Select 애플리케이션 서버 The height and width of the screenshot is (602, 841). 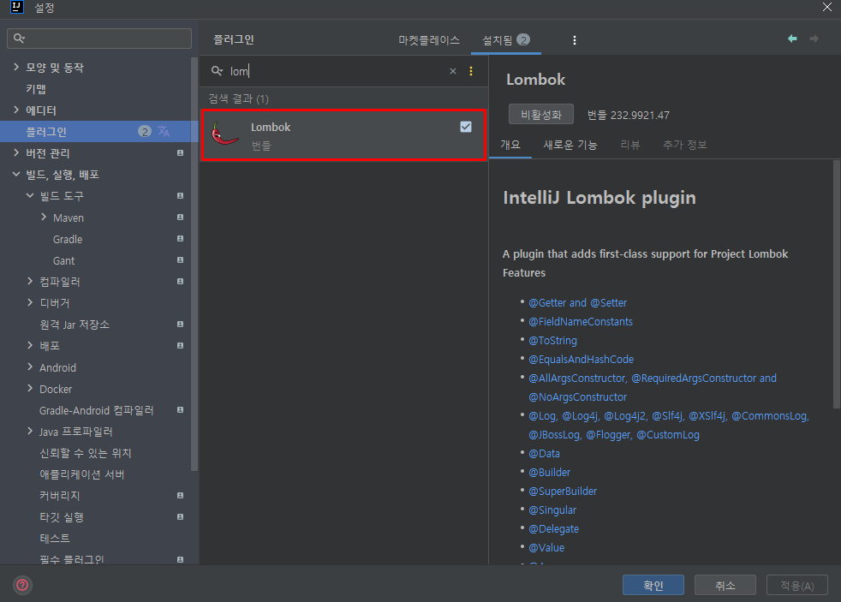(82, 474)
